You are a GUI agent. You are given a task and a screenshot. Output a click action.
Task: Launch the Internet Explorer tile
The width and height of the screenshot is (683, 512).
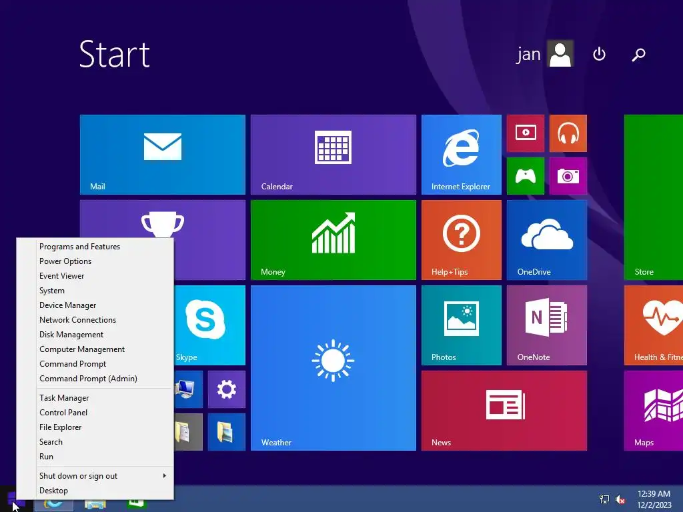[x=462, y=155]
